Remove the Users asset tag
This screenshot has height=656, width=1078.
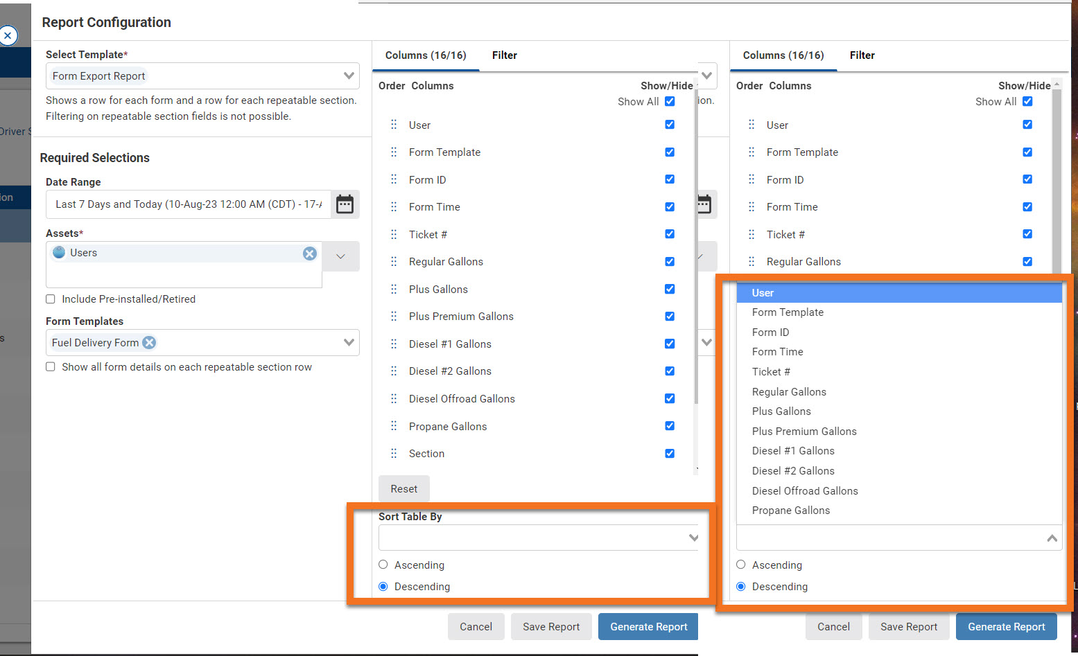[310, 254]
